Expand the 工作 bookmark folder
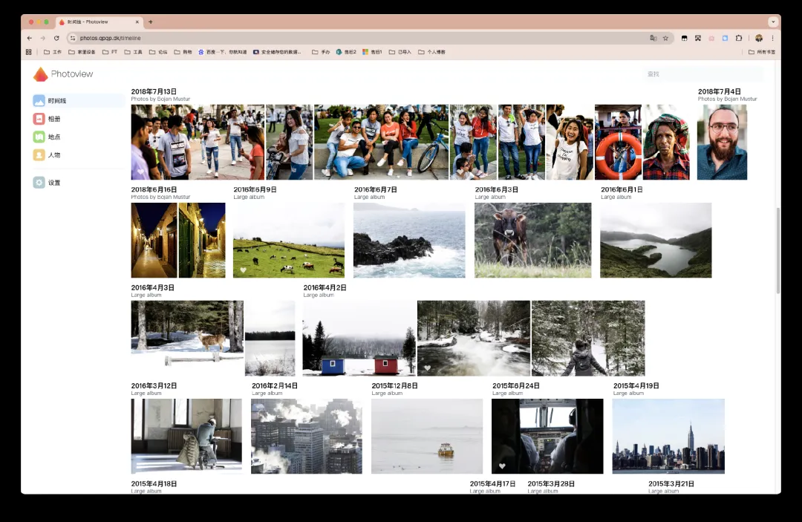This screenshot has height=522, width=802. point(53,52)
